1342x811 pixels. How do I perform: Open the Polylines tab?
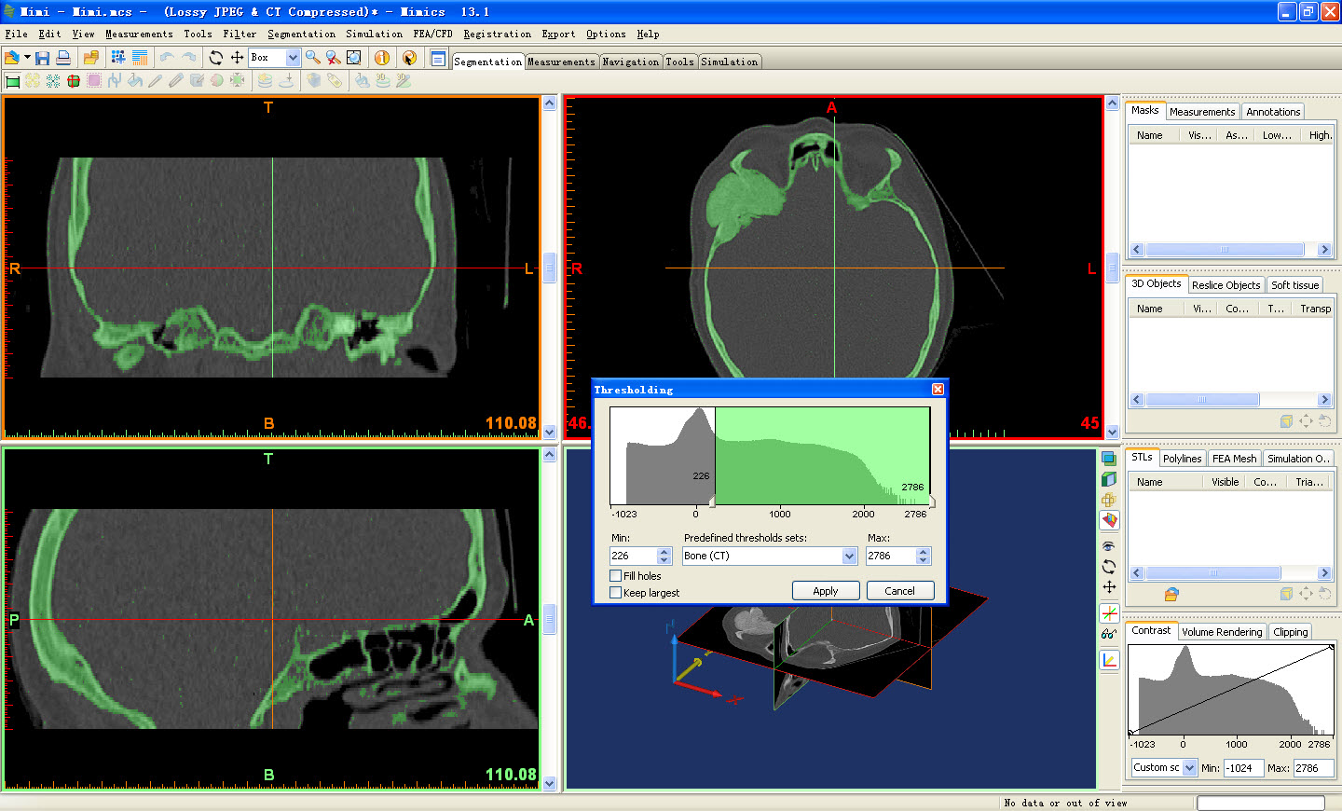(1182, 459)
